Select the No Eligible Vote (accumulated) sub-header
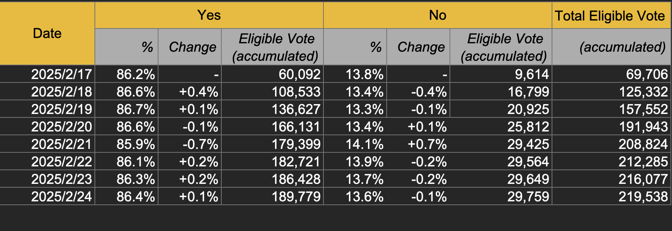 point(501,47)
